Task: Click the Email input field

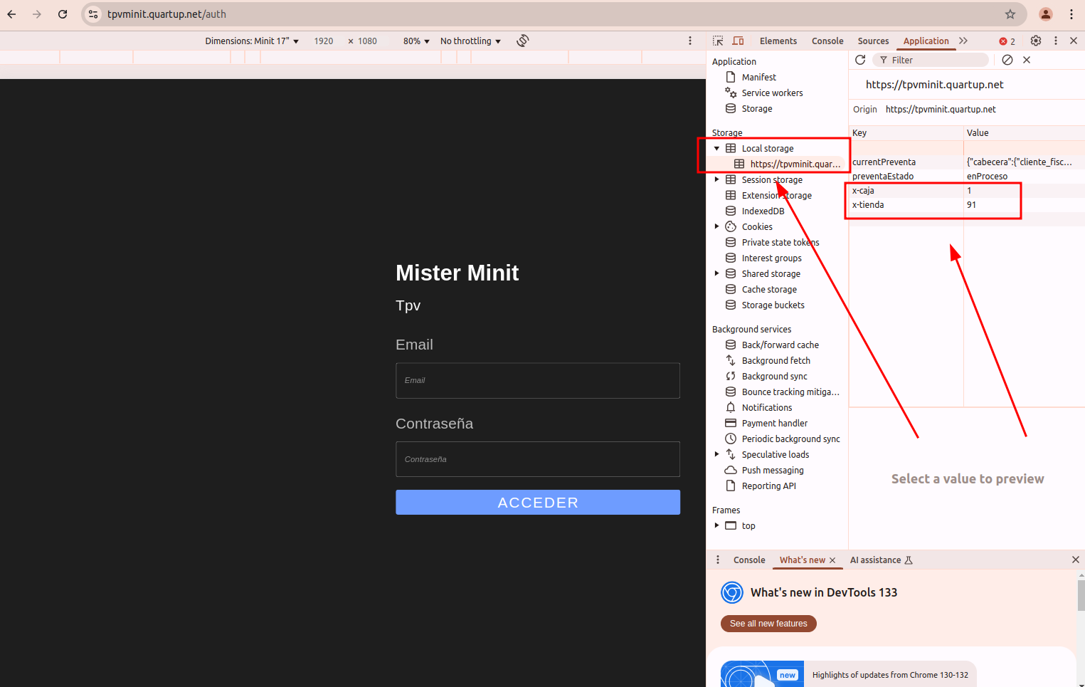Action: [x=538, y=381]
